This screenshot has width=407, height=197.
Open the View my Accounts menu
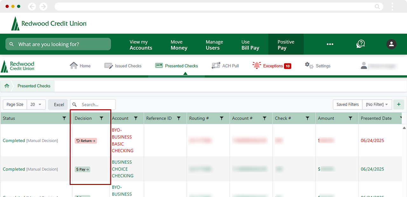click(x=141, y=45)
